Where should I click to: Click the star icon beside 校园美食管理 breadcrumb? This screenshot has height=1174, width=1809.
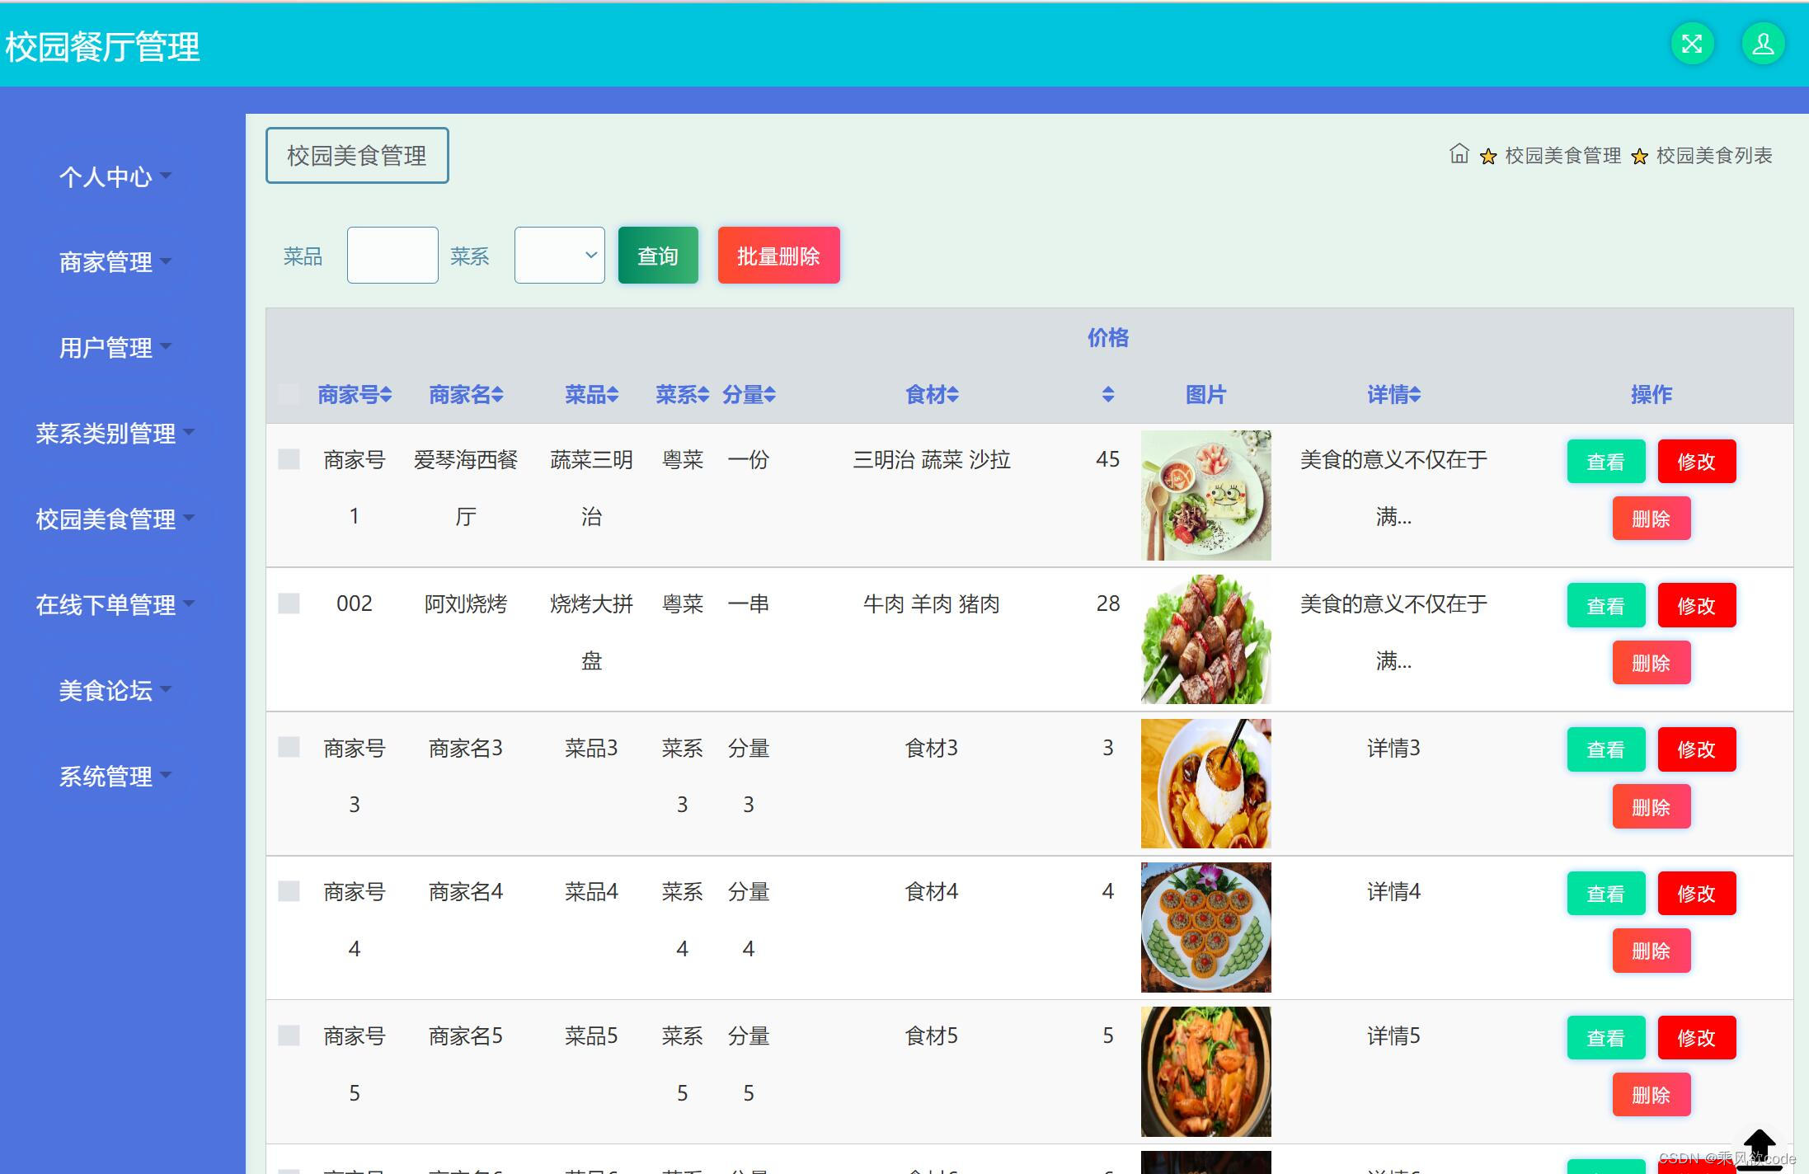[1488, 156]
